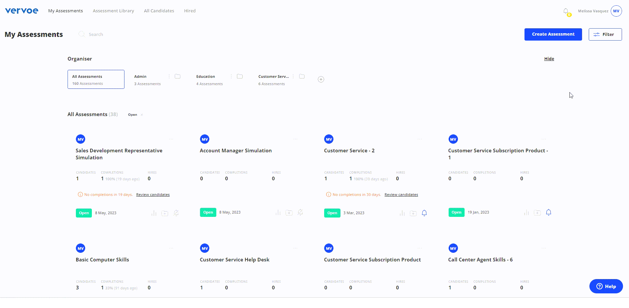
Task: Open three-dot menu on Admin folder
Action: click(x=169, y=77)
